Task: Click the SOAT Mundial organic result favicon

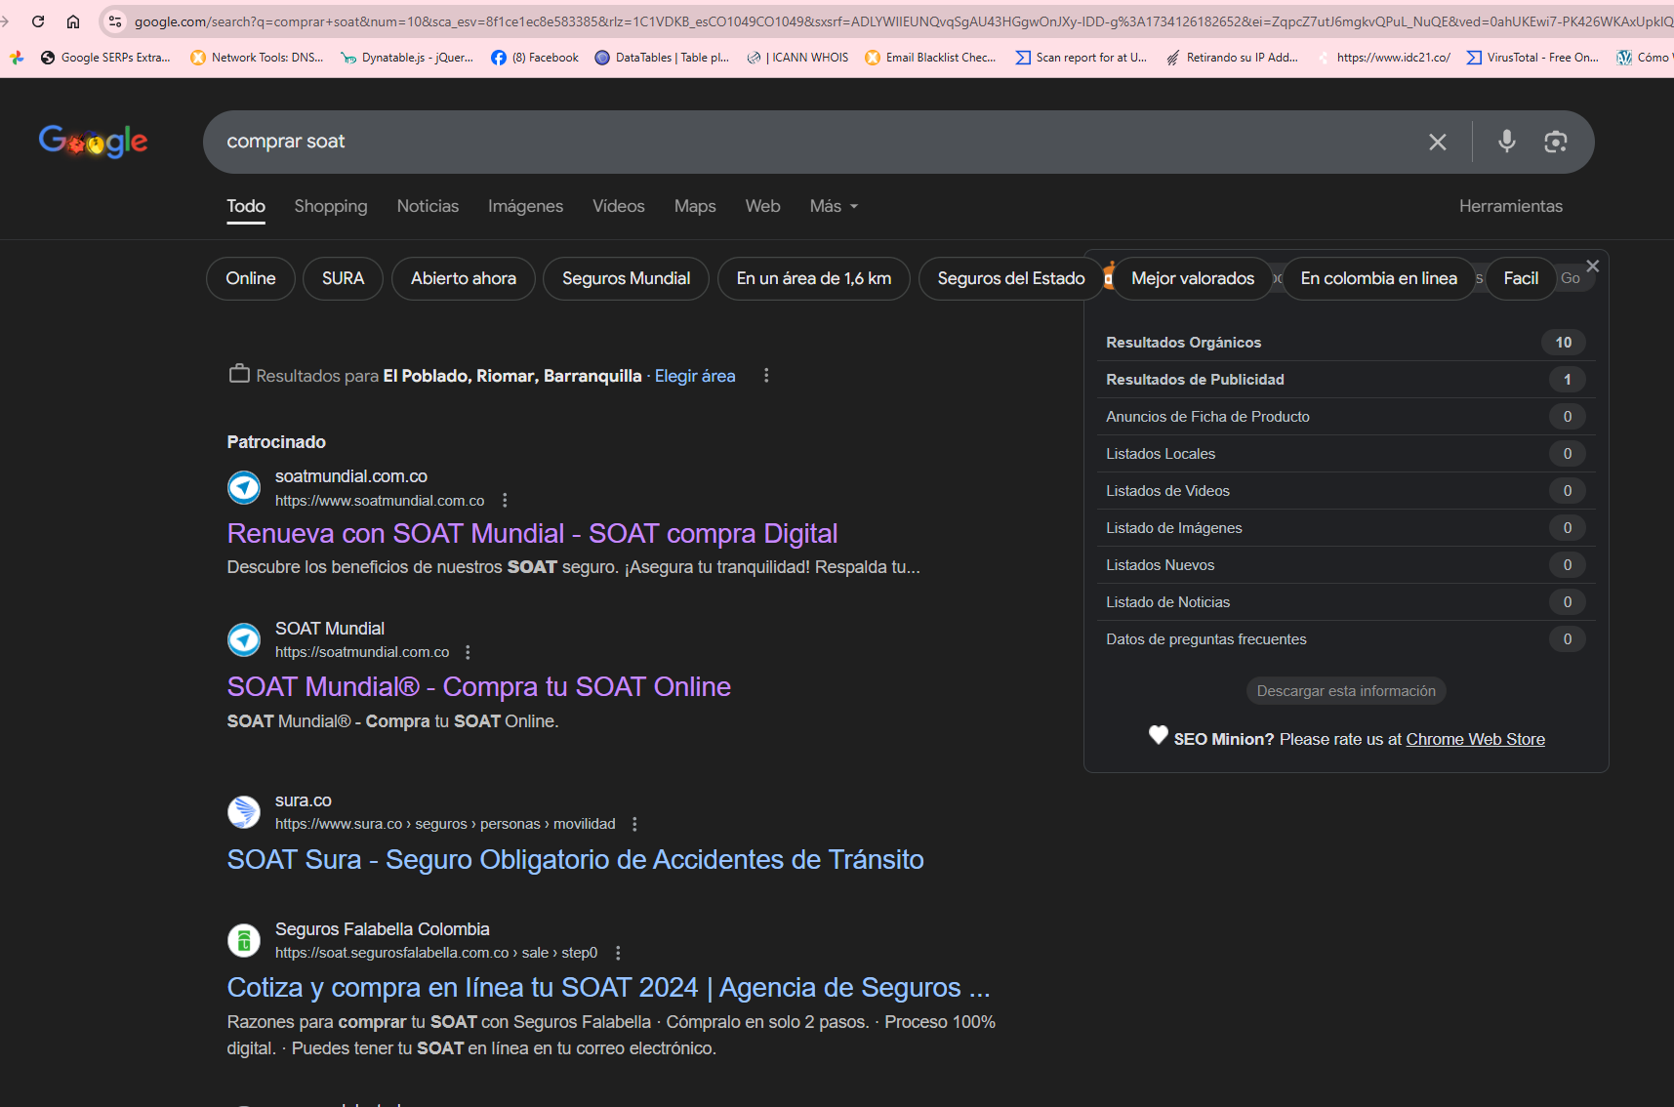Action: [x=244, y=639]
